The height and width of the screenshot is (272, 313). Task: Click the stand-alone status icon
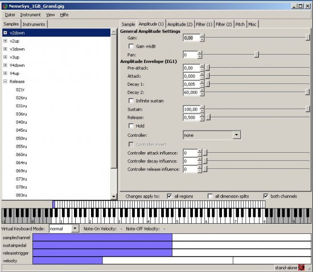301,267
